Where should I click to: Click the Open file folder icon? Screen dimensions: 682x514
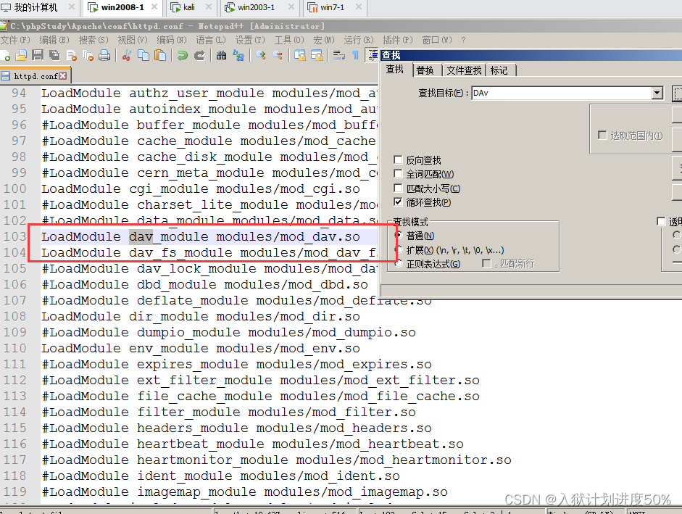21,55
